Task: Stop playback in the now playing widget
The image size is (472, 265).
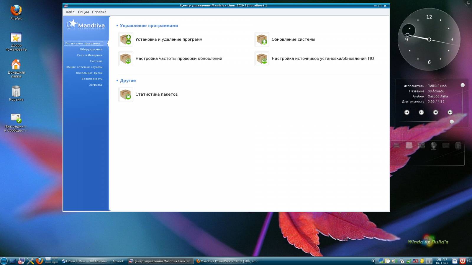Action: point(435,112)
